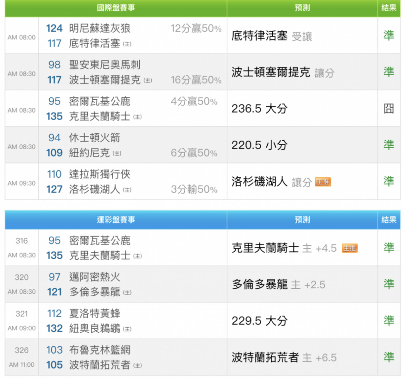
Task: Click the 囧 result for 236.5 大分
Action: (389, 109)
